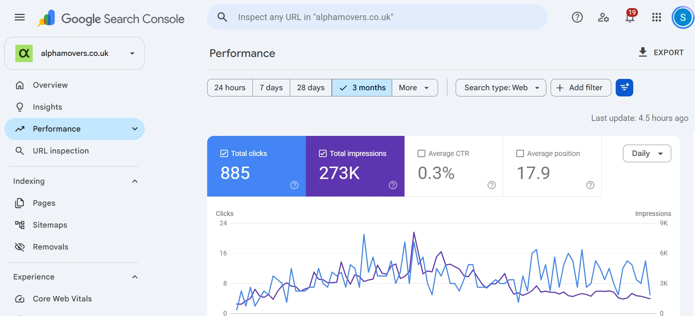Click the Performance page heading

(x=242, y=53)
